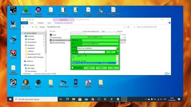Open the notification center icon
The height and width of the screenshot is (107, 191).
179,99
